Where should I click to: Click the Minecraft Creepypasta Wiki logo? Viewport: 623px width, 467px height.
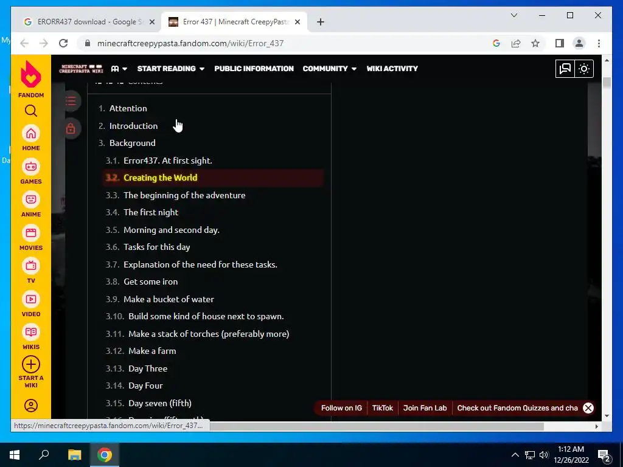[x=81, y=69]
